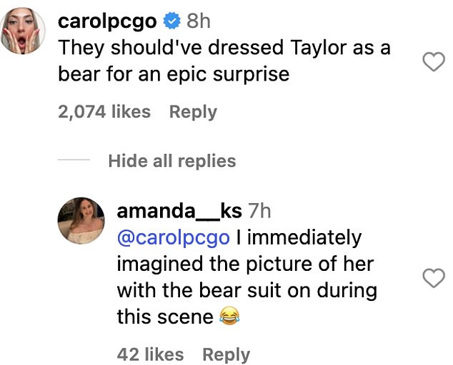The width and height of the screenshot is (453, 365).
Task: Like carolpcgo's comment with the heart icon
Action: pos(434,63)
